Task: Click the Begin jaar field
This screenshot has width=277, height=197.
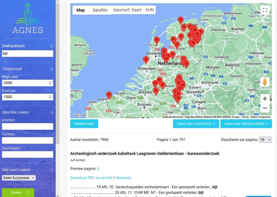Action: click(28, 83)
